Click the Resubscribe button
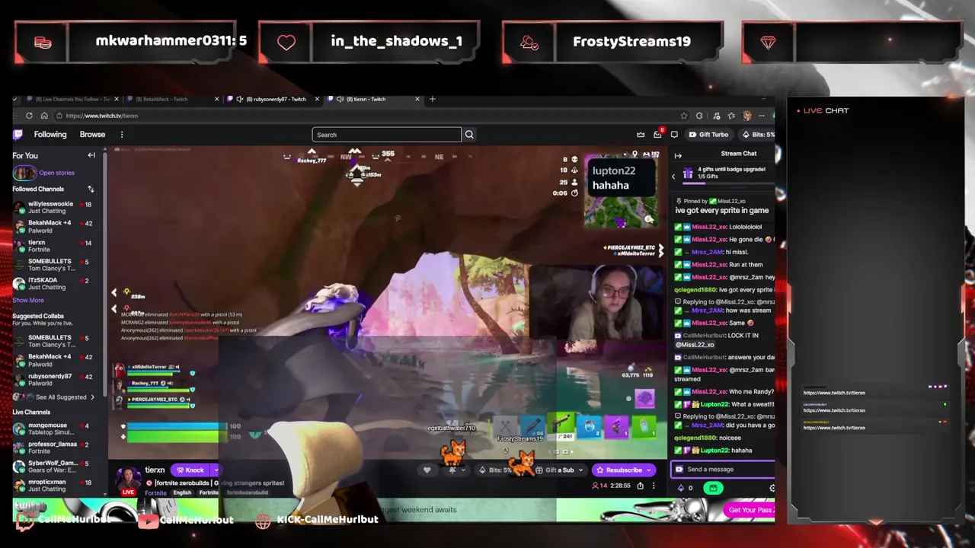The width and height of the screenshot is (975, 548). pos(623,470)
